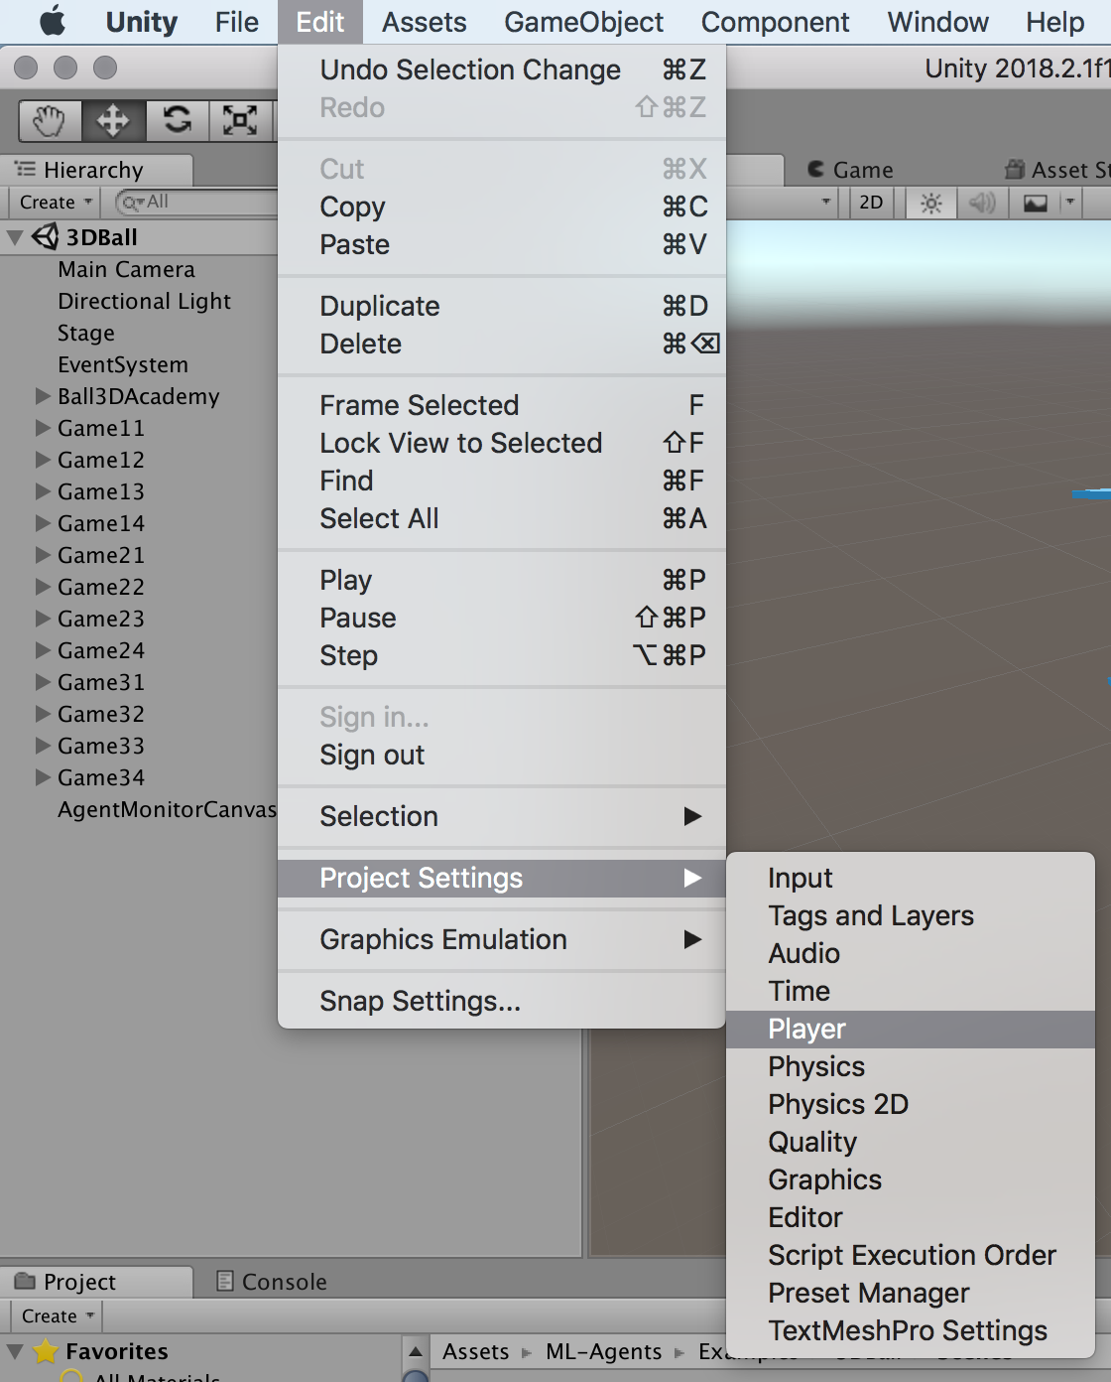Switch to the Game tab
Image resolution: width=1111 pixels, height=1382 pixels.
point(861,170)
